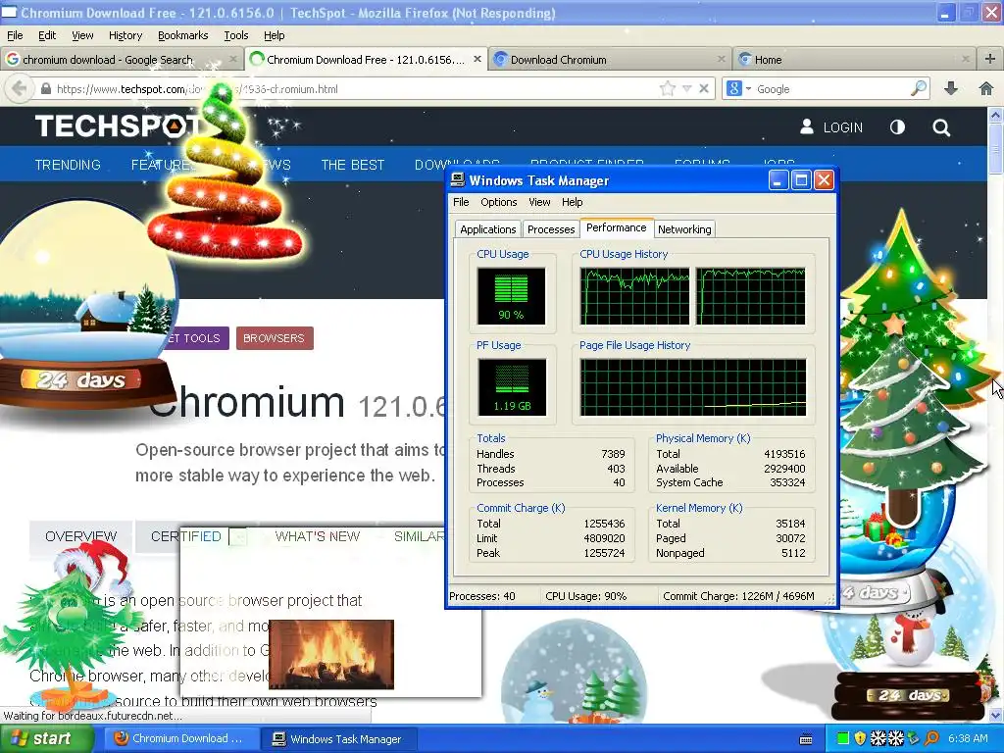This screenshot has height=753, width=1004.
Task: Click the Safely Remove Hardware tray icon
Action: 913,738
